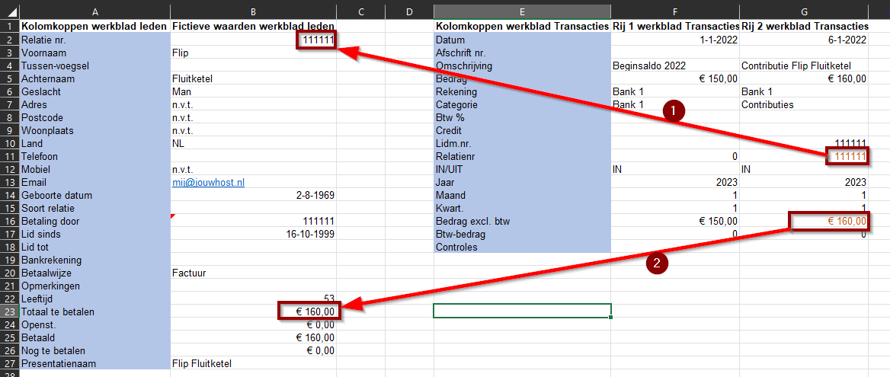Select column E header
This screenshot has height=377, width=890.
[522, 12]
